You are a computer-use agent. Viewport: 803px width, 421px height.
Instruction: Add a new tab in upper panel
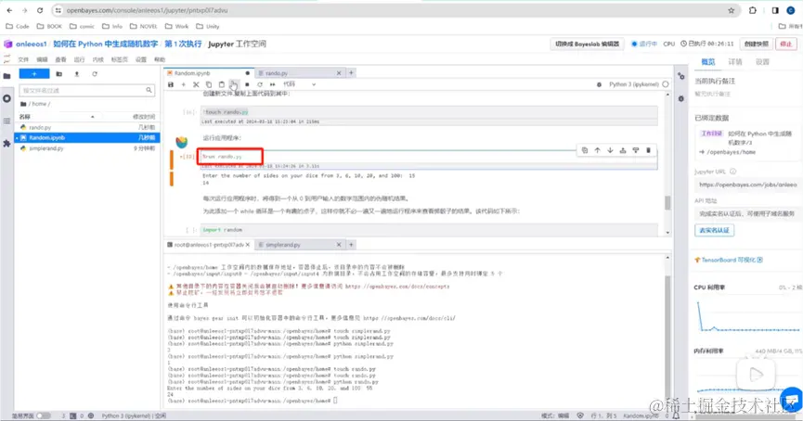coord(351,73)
